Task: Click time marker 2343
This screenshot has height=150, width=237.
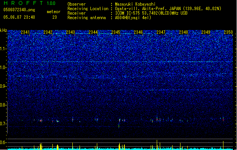Action: pyautogui.click(x=70, y=32)
